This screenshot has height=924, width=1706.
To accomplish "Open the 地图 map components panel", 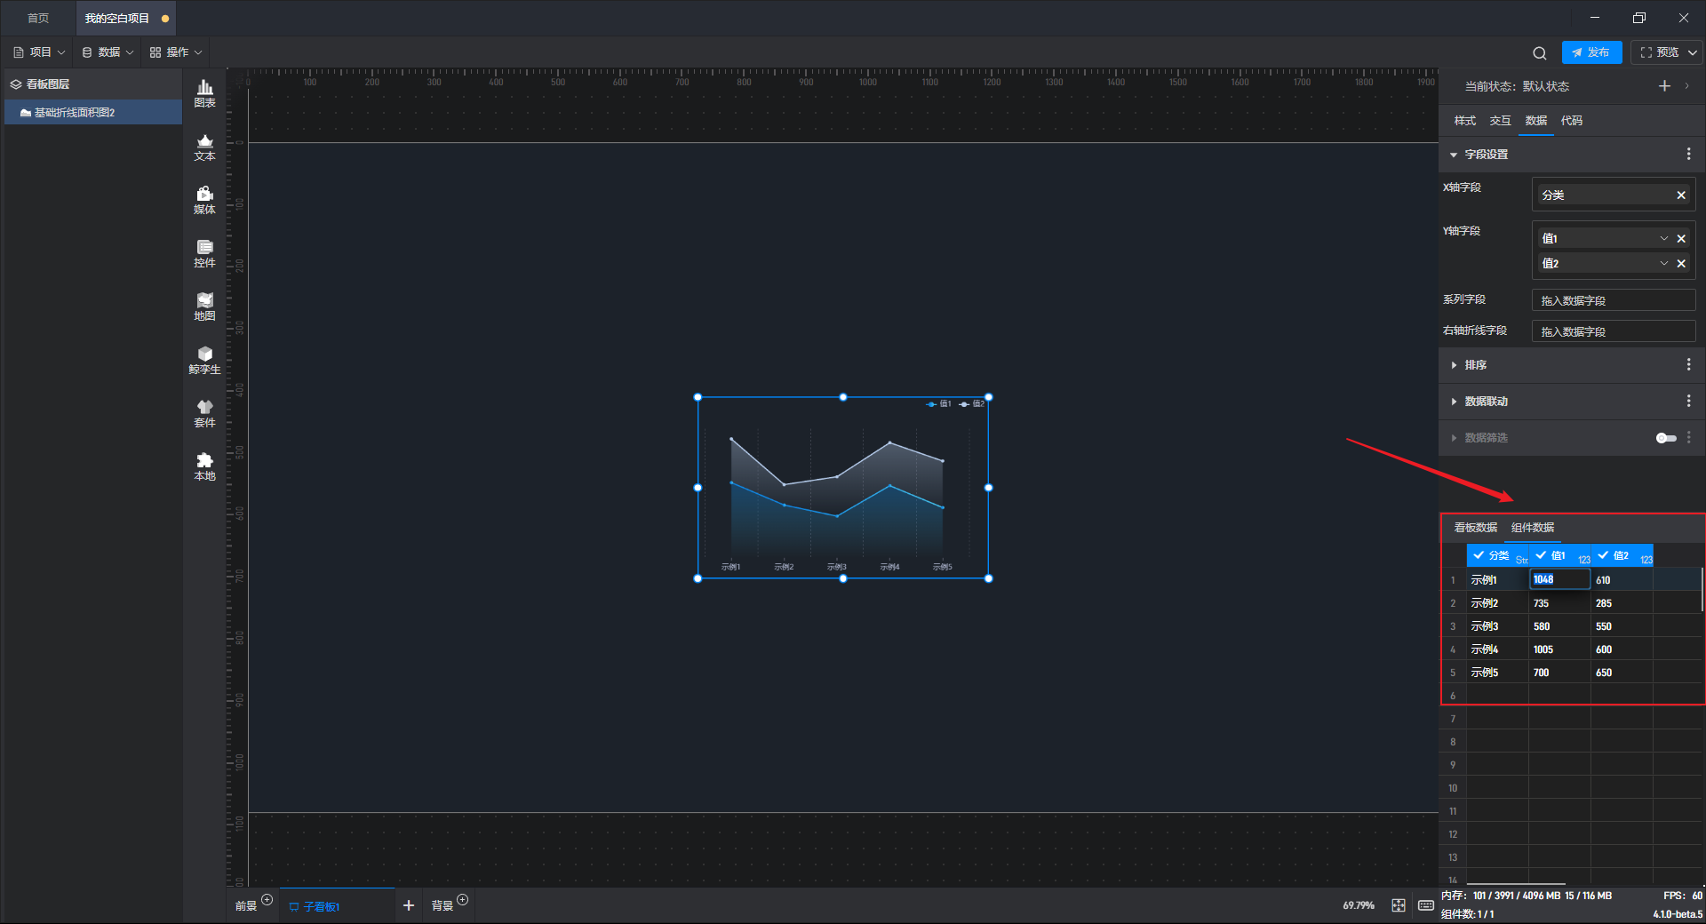I will [204, 307].
